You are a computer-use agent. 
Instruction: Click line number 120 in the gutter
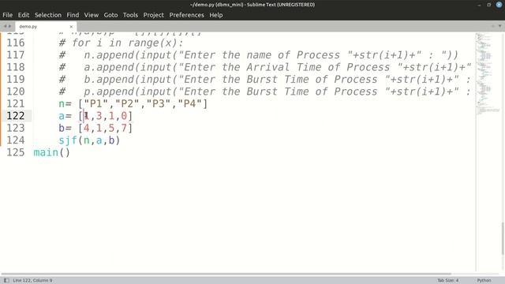tap(16, 92)
